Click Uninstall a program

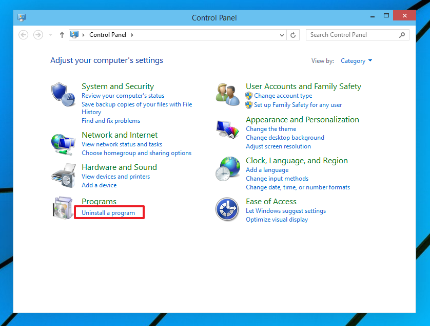click(x=108, y=213)
